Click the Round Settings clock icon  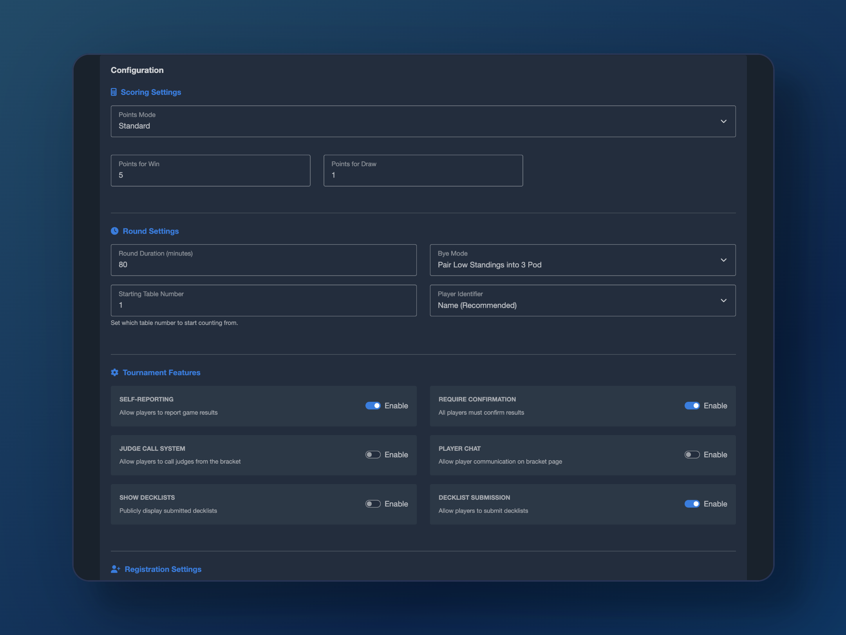pos(114,231)
